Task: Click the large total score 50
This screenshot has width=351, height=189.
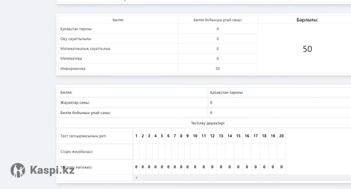Action: pos(307,49)
